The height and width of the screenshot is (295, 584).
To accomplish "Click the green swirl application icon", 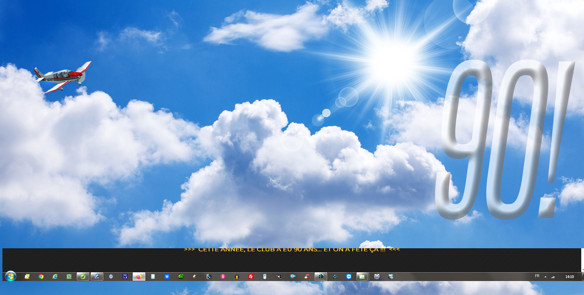I will [181, 276].
